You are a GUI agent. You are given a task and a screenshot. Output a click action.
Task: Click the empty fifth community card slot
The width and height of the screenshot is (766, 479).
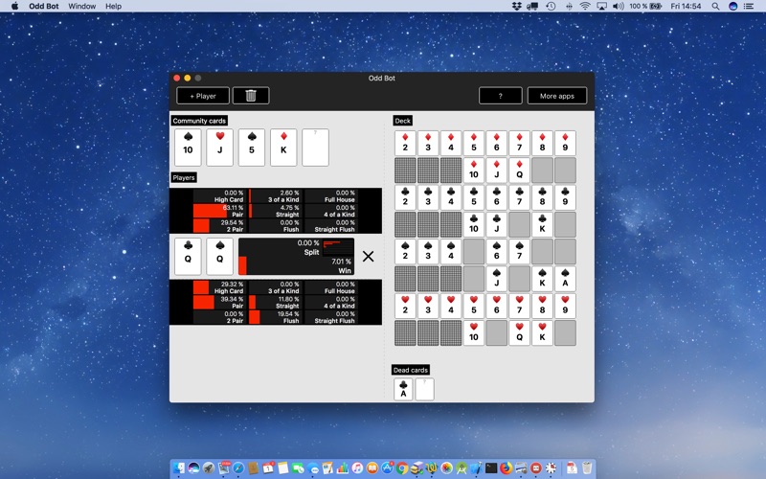pos(316,148)
